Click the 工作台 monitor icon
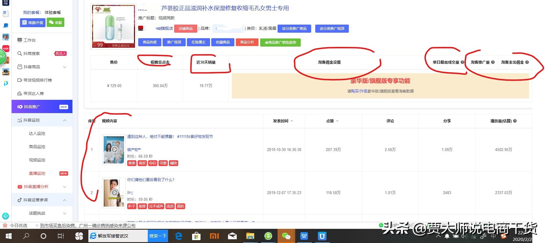 (x=20, y=40)
